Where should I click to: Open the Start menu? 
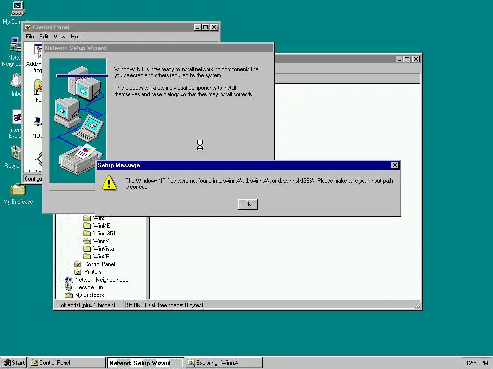click(14, 363)
